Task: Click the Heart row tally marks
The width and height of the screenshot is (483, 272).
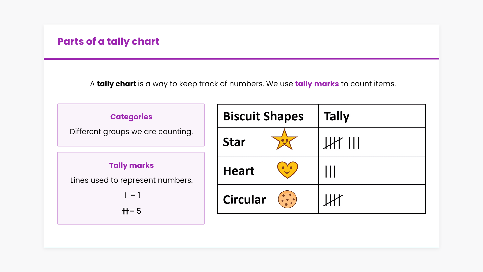Action: coord(330,172)
